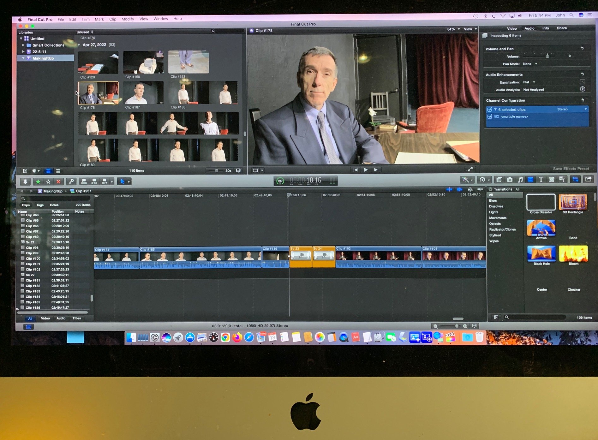Screen dimensions: 598x440
Task: Toggle solo headphone S icon
Action: (470, 189)
